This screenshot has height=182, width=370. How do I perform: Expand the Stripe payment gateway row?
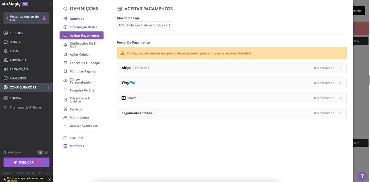(232, 68)
